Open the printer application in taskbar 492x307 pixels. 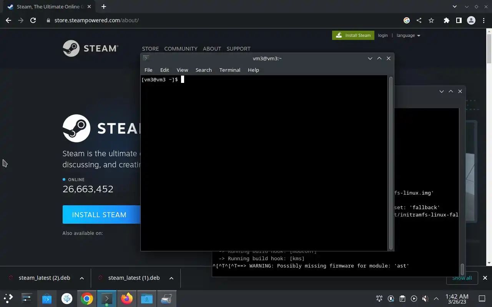click(x=166, y=298)
